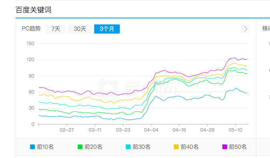Click the 04-04 date tick on x-axis
Image resolution: width=270 pixels, height=158 pixels.
point(151,130)
